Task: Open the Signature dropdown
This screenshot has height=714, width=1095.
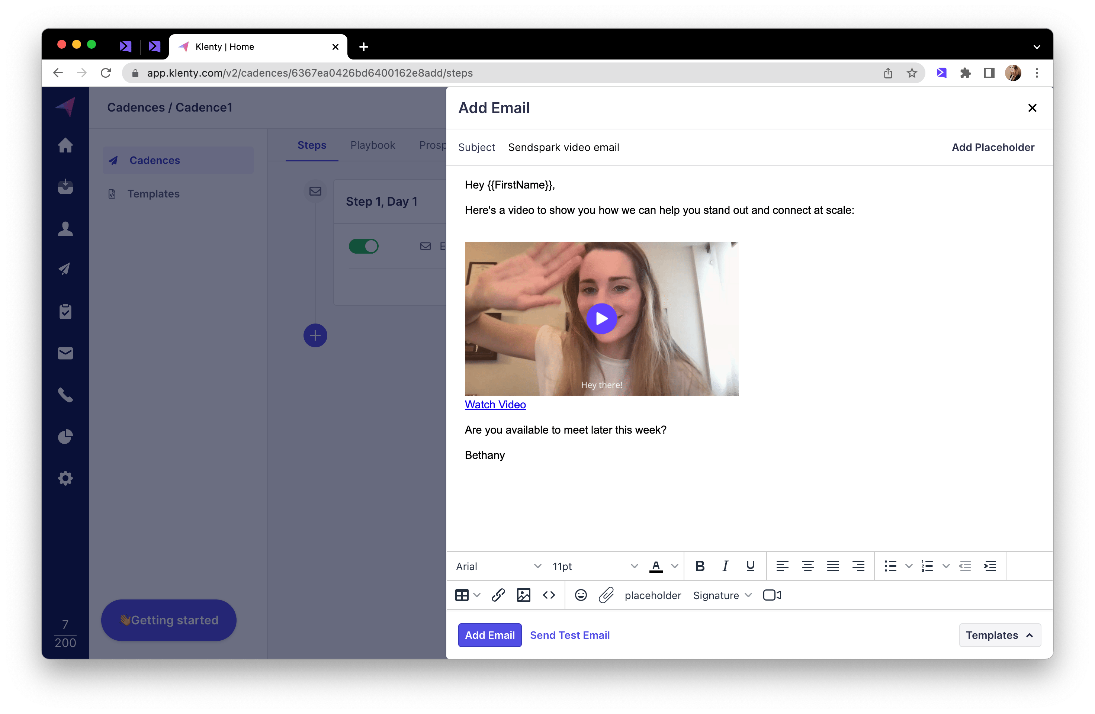Action: coord(722,595)
